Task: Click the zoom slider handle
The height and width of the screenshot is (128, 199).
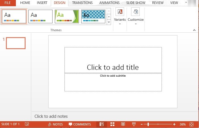Action: [x=148, y=124]
